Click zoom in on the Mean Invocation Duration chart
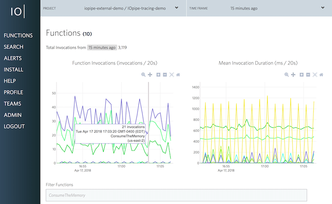This screenshot has width=332, height=204. click(x=302, y=75)
